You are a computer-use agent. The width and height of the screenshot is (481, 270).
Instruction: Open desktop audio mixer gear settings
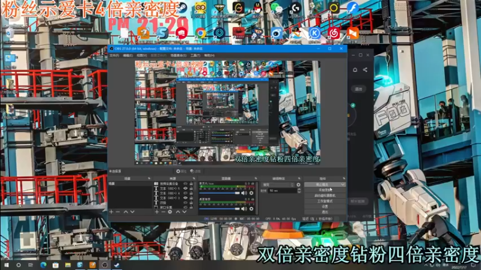251,208
